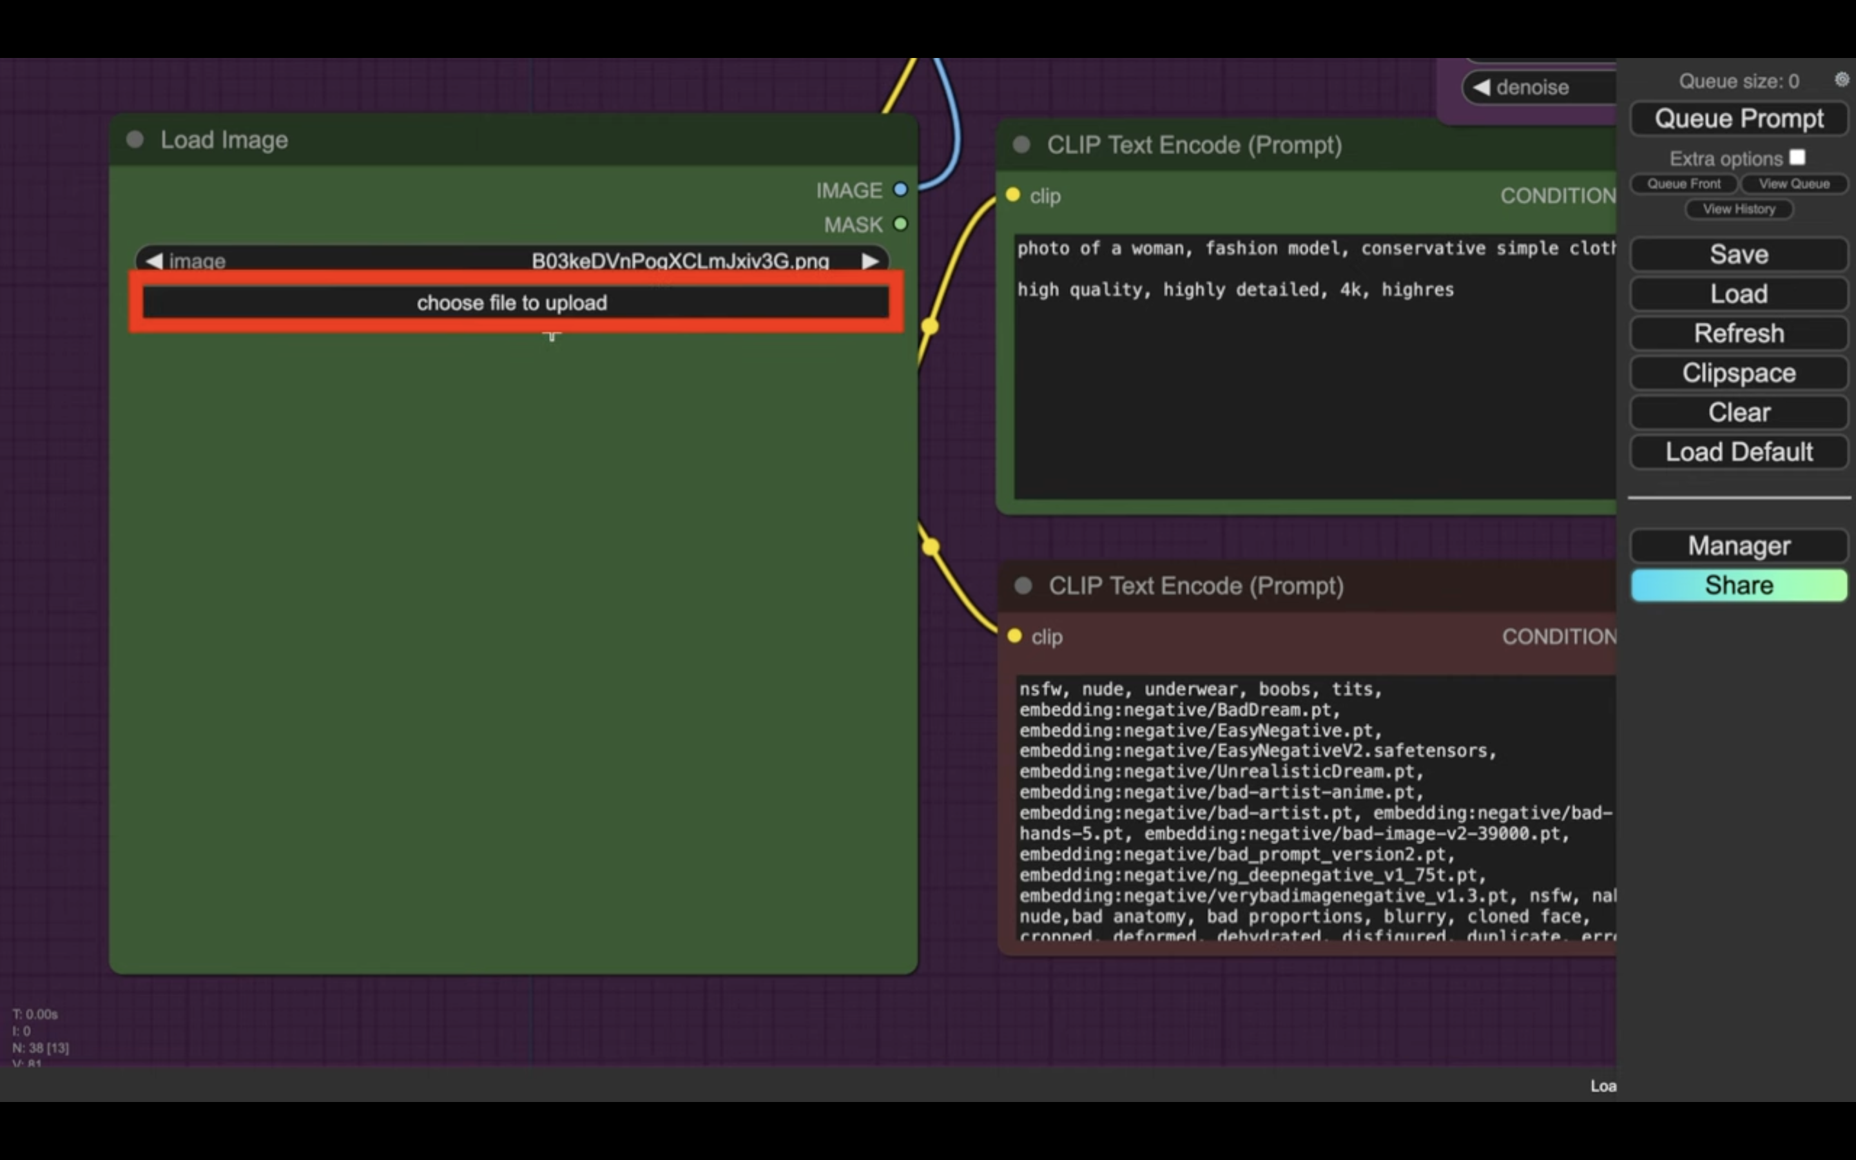Viewport: 1856px width, 1160px height.
Task: Click the Load Image node title
Action: [x=224, y=140]
